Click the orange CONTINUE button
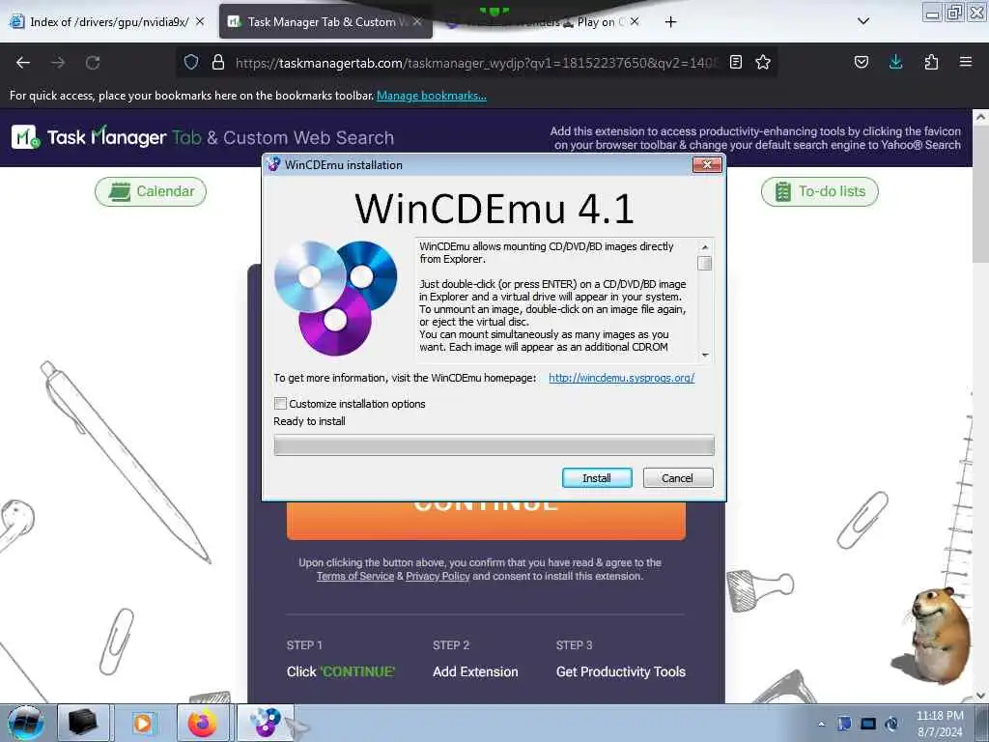Viewport: 989px width, 742px height. pos(486,520)
